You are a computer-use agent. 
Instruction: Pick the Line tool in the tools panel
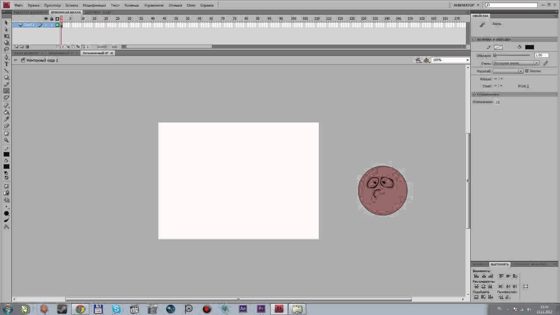coord(7,70)
